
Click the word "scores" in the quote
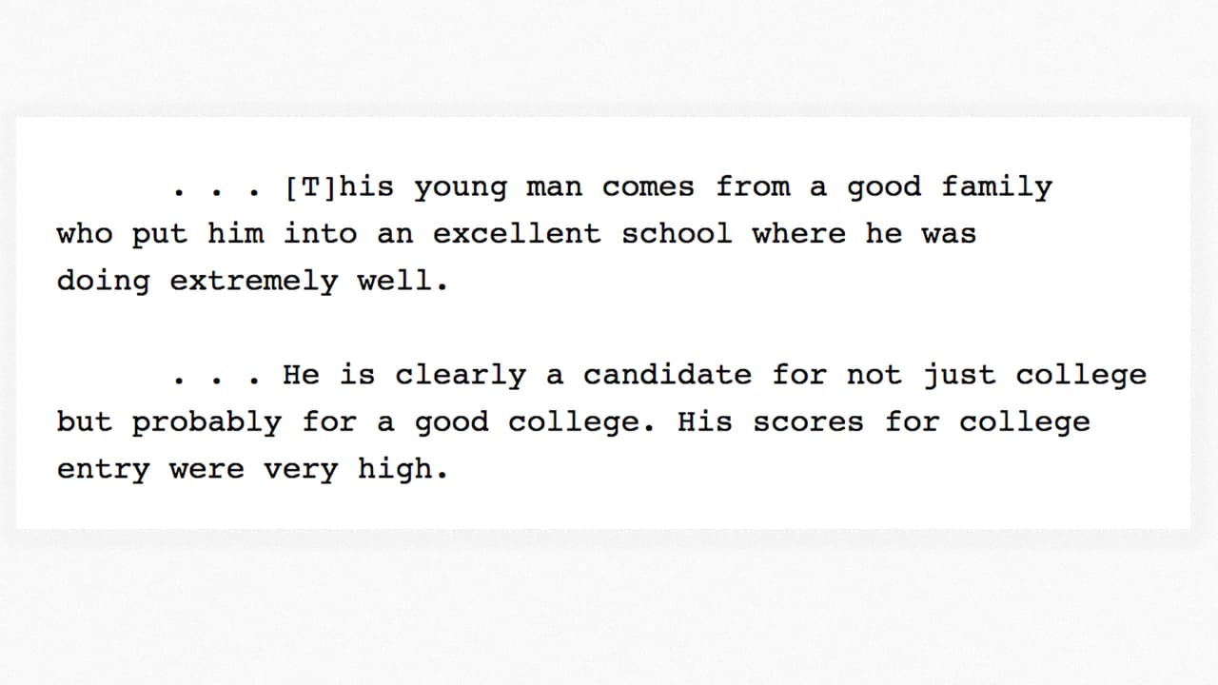click(808, 422)
